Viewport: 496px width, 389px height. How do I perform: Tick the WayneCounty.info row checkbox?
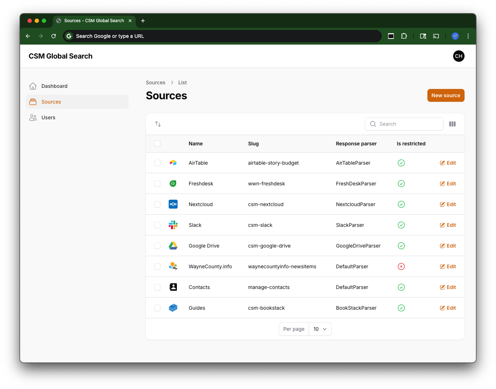157,266
